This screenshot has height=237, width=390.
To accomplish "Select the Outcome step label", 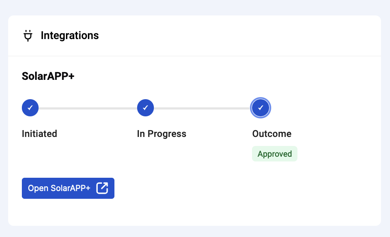I will [272, 134].
